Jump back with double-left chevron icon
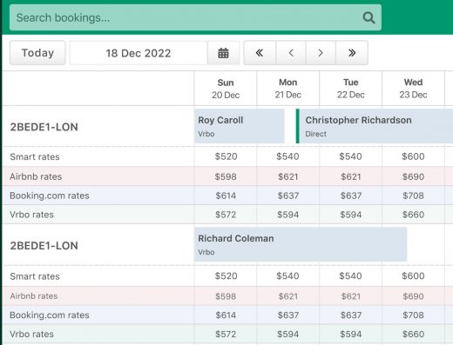This screenshot has width=453, height=345. tap(260, 53)
